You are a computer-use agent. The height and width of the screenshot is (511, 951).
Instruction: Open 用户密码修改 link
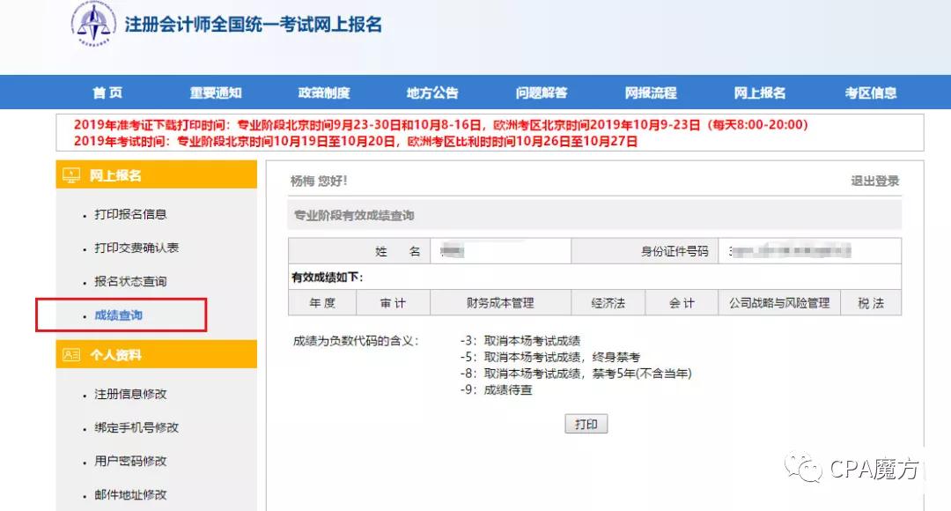[130, 462]
